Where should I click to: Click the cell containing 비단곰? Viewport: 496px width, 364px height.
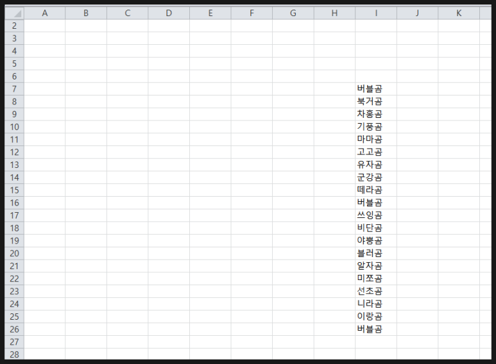click(376, 227)
